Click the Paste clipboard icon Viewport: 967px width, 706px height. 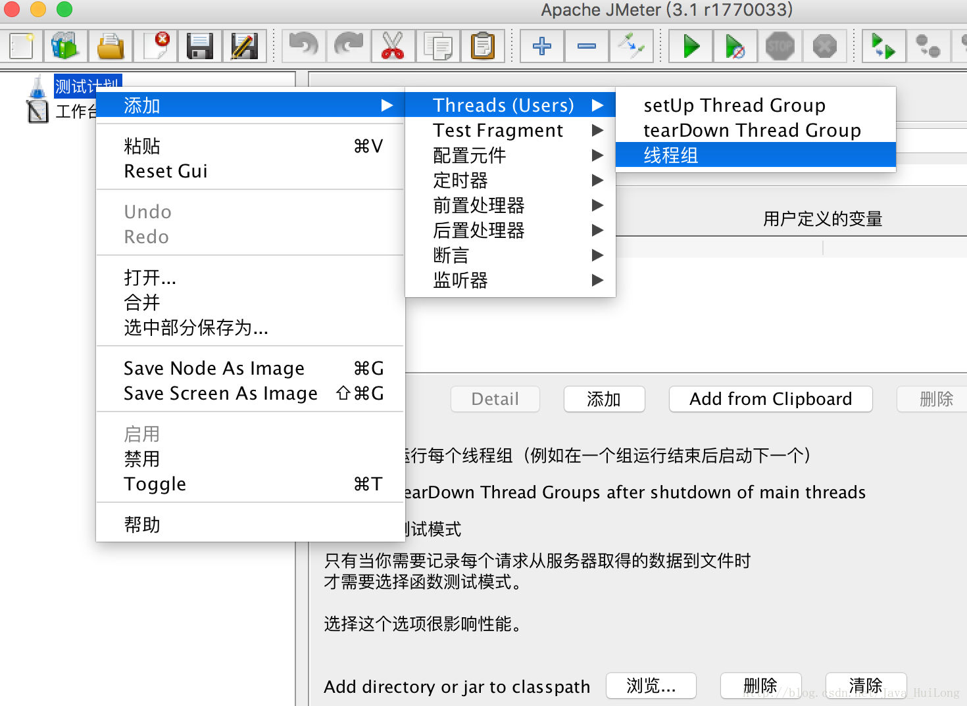point(483,46)
